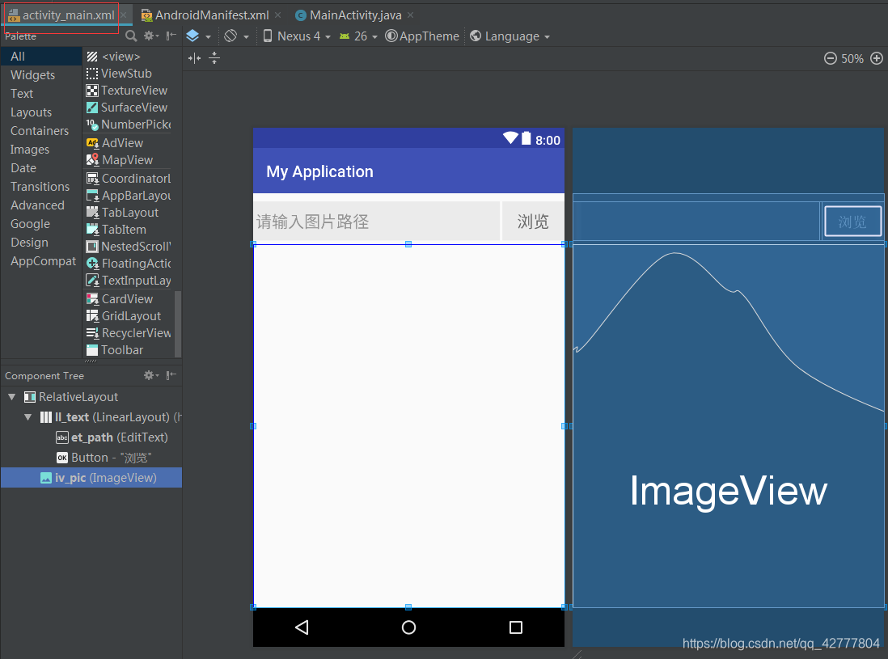Image resolution: width=888 pixels, height=659 pixels.
Task: Pick the GridLayout palette item
Action: [x=128, y=316]
